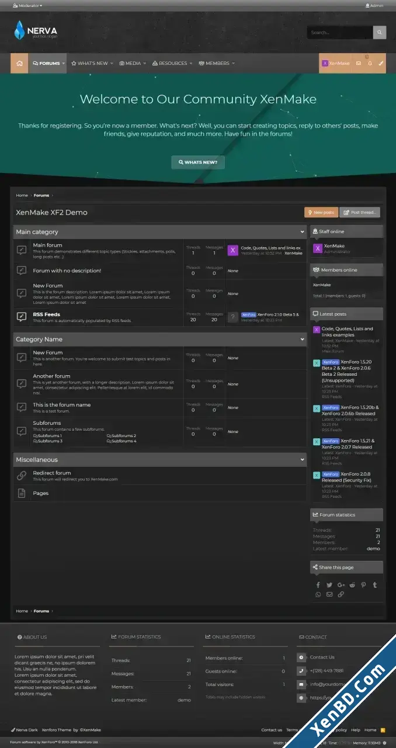This screenshot has height=748, width=396.
Task: Open the Admin link in the top bar
Action: (374, 5)
